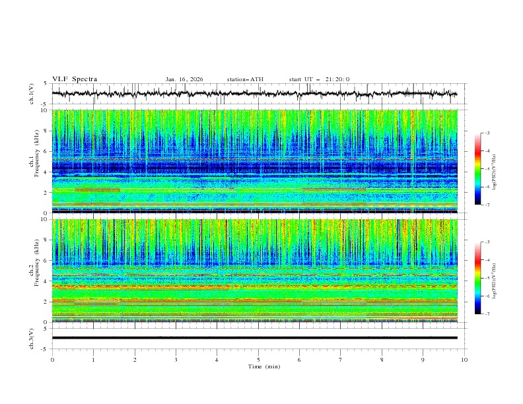The image size is (523, 404).
Task: Click the 'ch.1(V)' axis label
Action: point(32,94)
